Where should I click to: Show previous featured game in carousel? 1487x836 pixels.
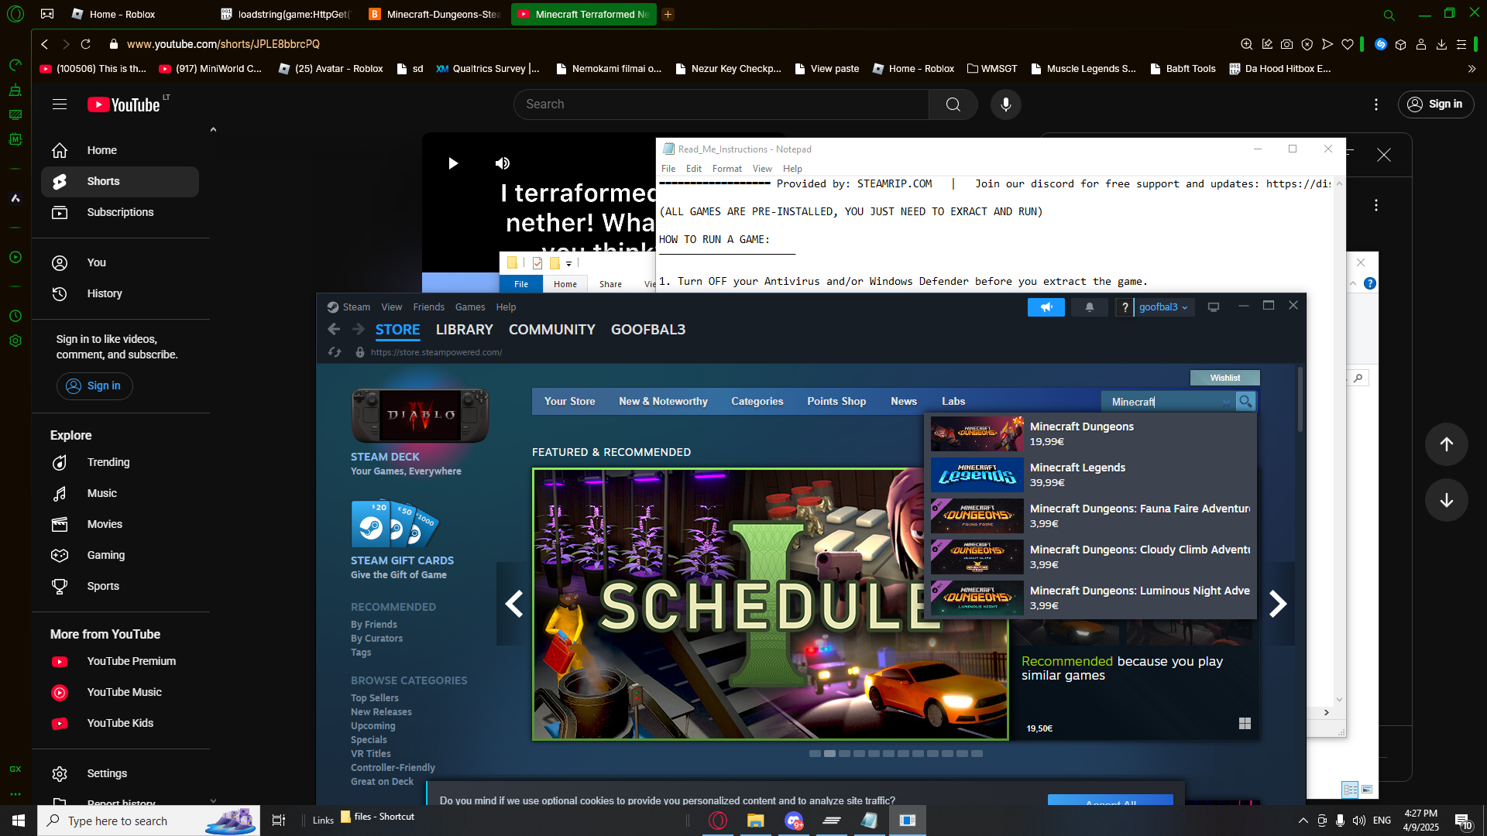click(513, 604)
